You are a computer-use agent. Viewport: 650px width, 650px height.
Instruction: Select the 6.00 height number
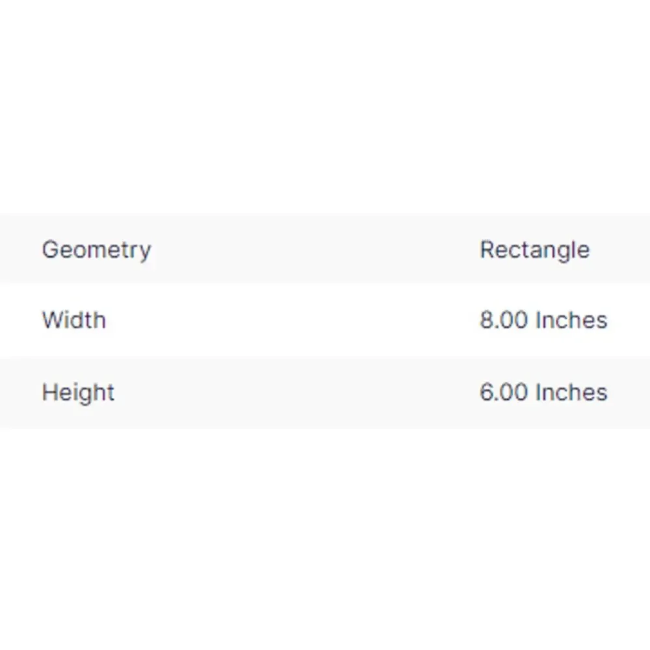(504, 393)
